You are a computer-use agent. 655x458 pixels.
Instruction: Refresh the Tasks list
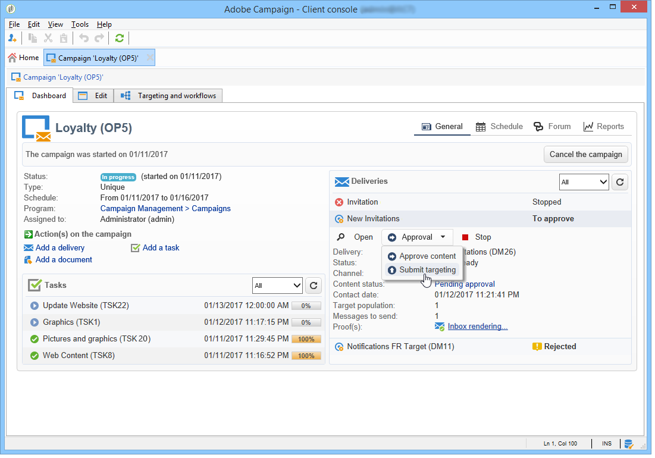coord(314,286)
